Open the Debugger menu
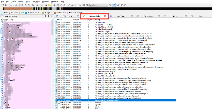The width and height of the screenshot is (212, 109). 36,2
